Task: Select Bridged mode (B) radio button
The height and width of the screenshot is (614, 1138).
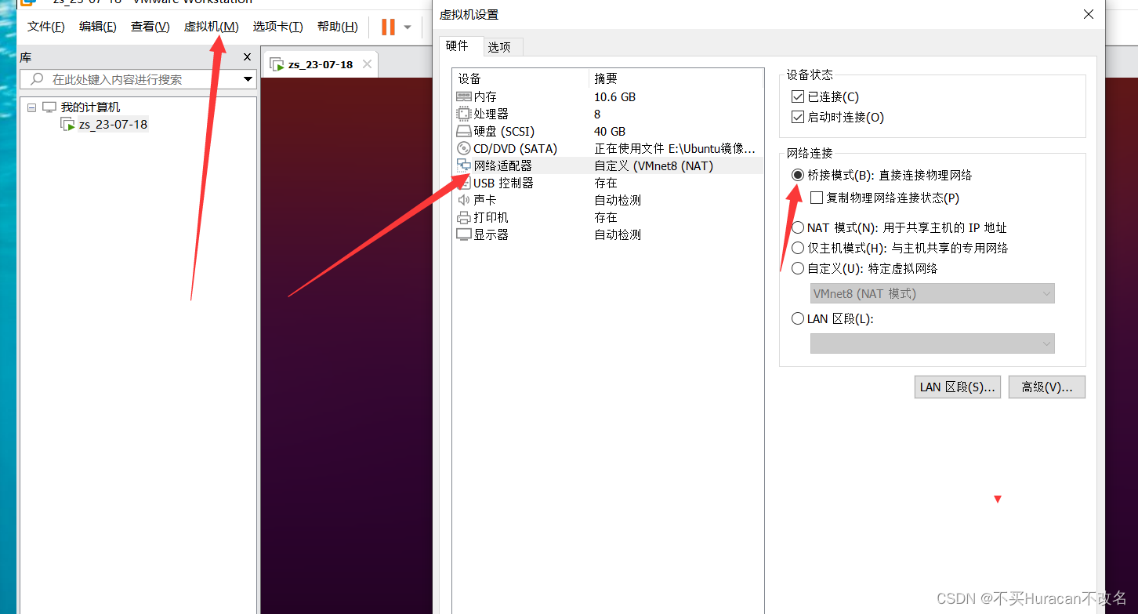Action: 798,175
